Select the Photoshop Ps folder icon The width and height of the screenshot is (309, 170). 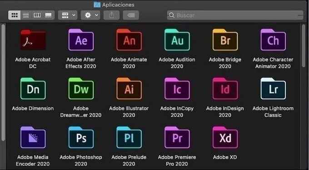tap(81, 137)
